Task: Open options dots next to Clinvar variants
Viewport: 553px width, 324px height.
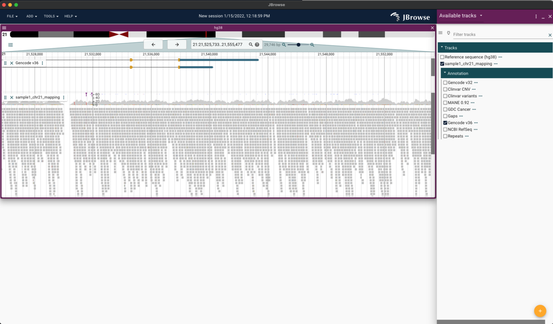Action: click(x=481, y=96)
